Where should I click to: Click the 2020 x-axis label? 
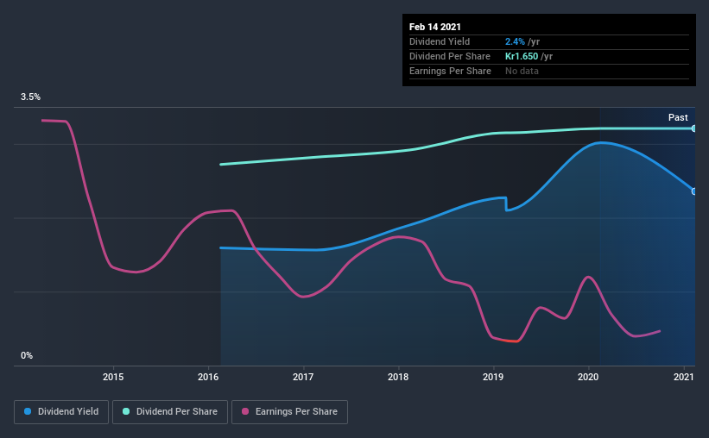pos(588,377)
